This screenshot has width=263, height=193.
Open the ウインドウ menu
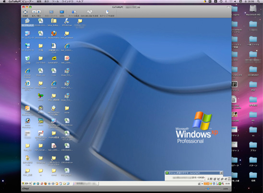pyautogui.click(x=67, y=1)
